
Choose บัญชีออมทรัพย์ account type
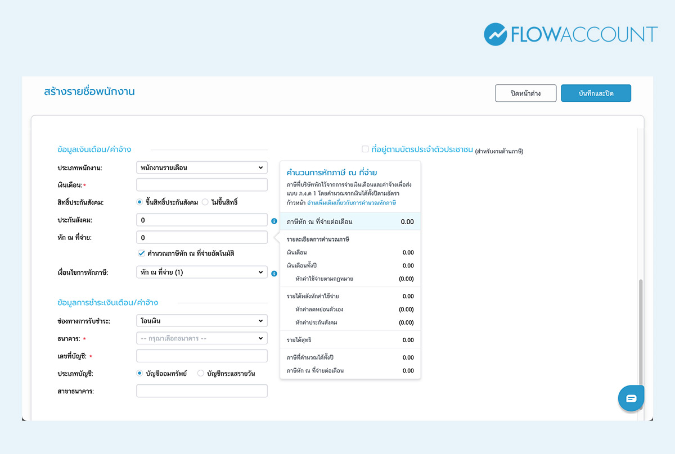coord(140,373)
